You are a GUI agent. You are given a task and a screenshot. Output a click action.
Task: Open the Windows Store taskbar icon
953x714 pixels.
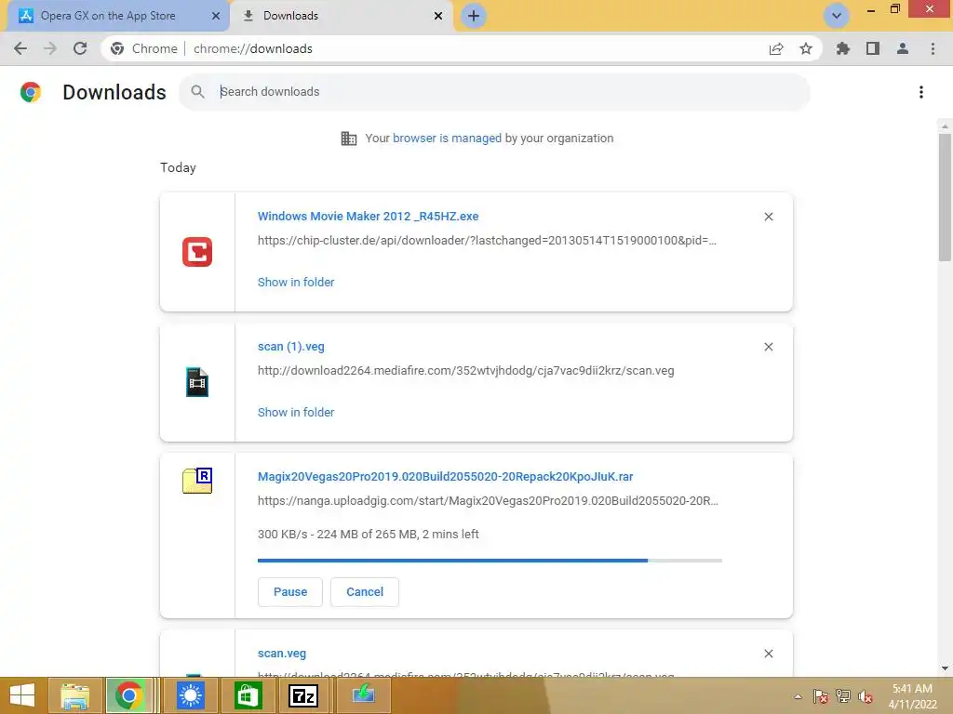[247, 695]
